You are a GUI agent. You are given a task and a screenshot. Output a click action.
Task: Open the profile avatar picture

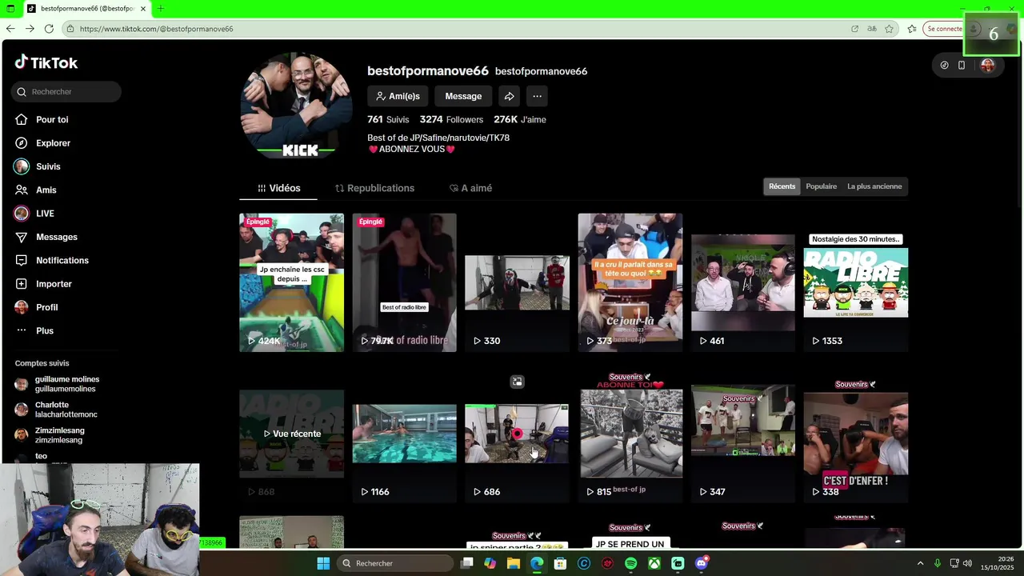click(296, 106)
